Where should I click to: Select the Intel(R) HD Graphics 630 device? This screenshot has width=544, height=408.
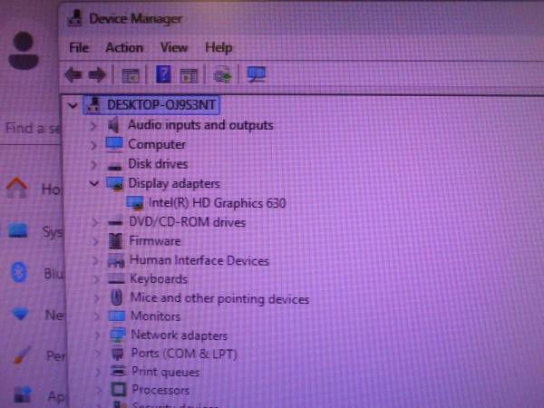(217, 203)
